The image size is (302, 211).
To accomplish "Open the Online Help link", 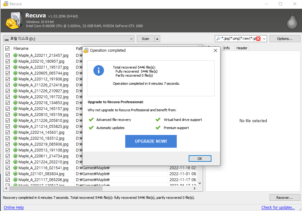I will [14, 207].
